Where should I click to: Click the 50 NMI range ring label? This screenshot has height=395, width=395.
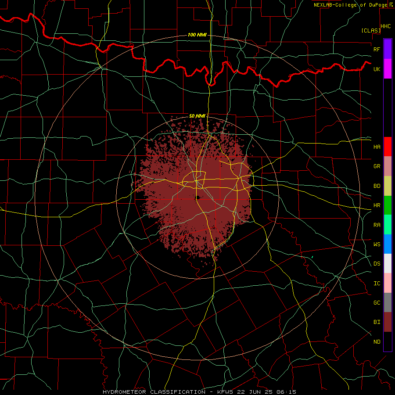coord(197,116)
